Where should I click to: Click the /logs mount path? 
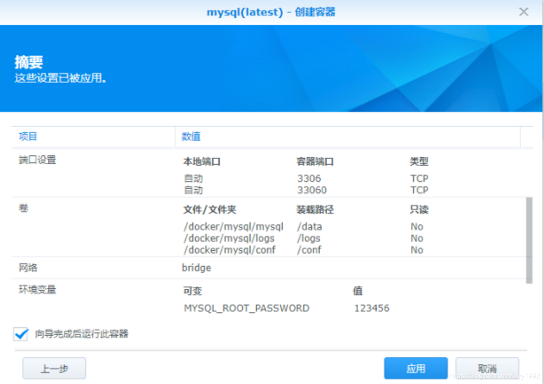coord(309,238)
